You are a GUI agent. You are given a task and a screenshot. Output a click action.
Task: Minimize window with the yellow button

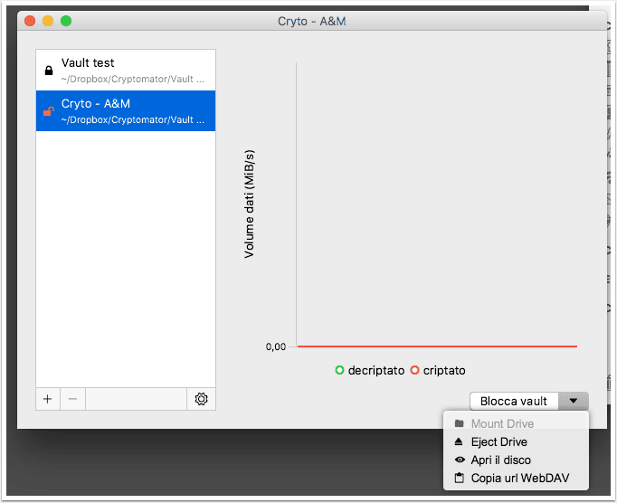(48, 21)
